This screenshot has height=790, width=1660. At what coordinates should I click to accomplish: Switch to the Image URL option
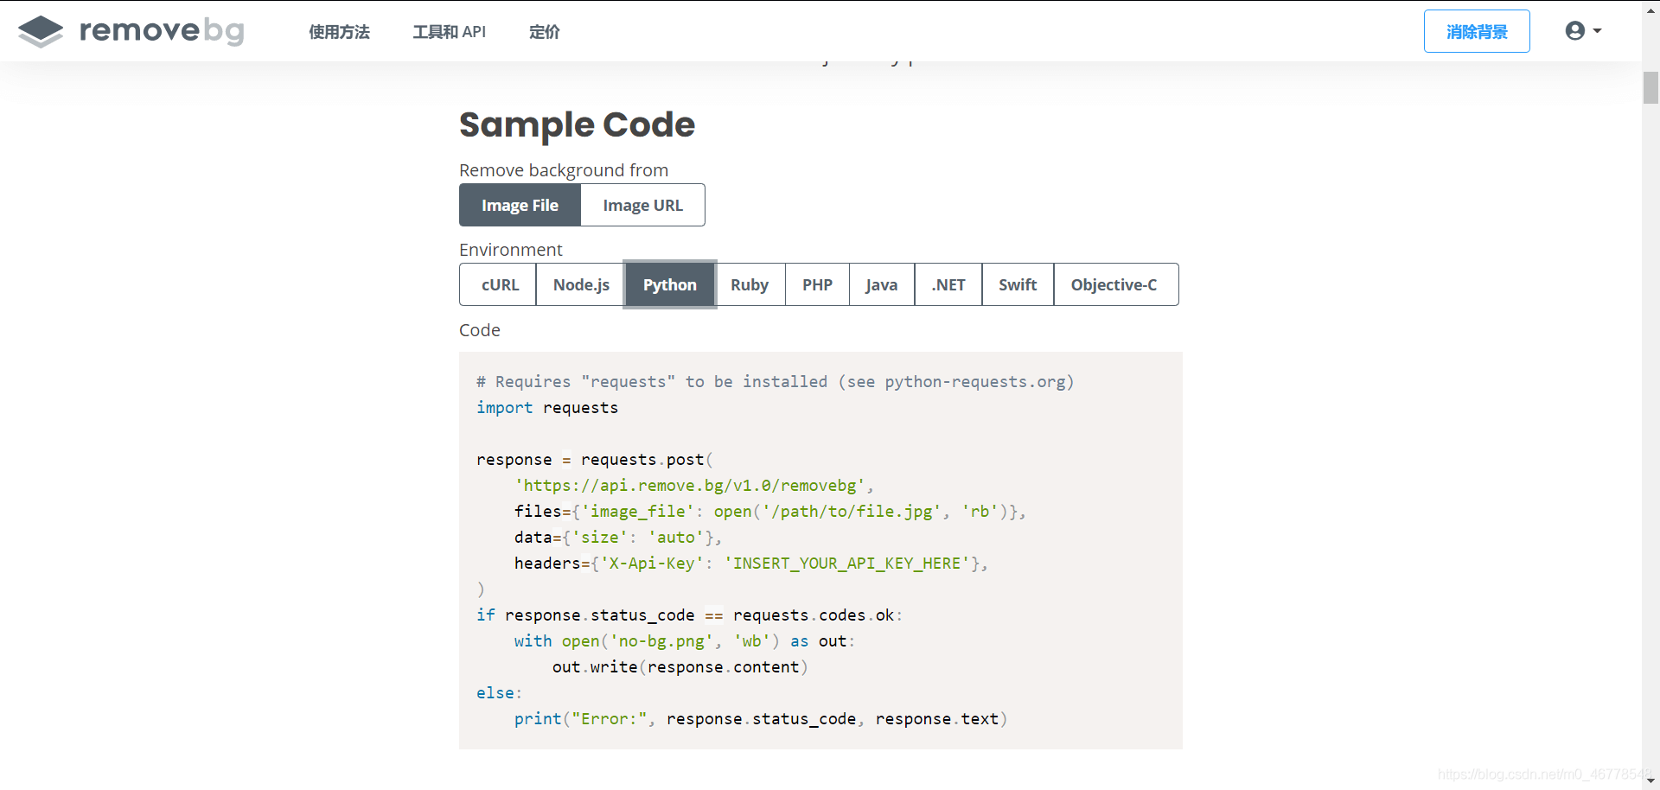point(642,206)
